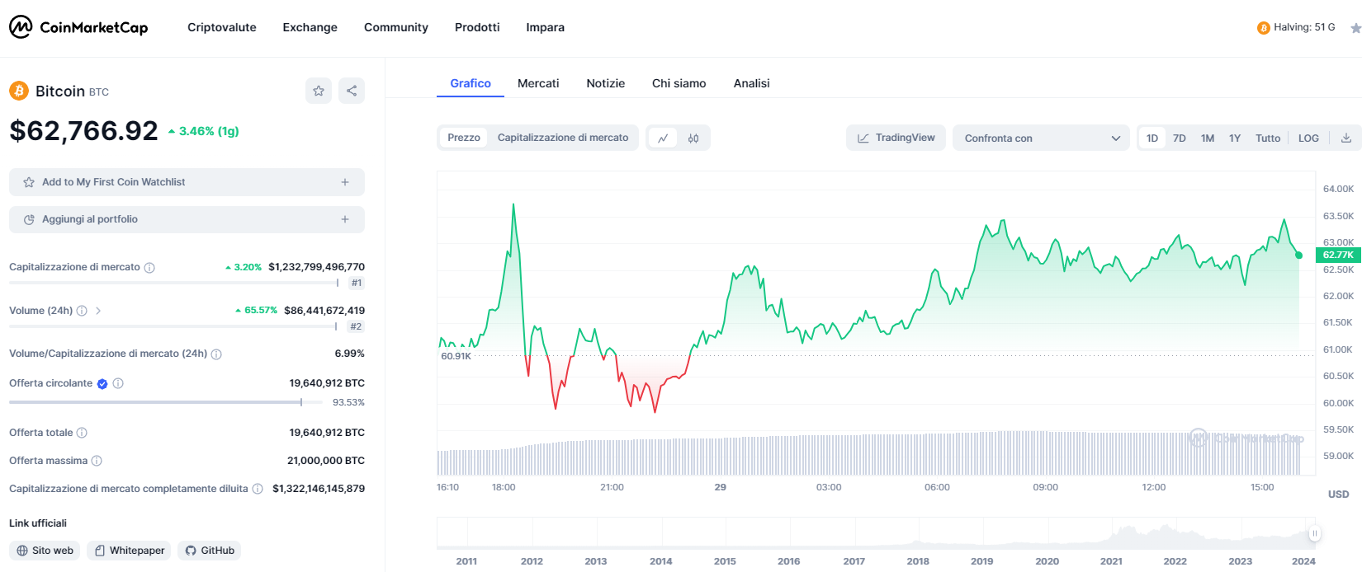Viewport: 1362px width, 572px height.
Task: Enable the LOG scale option
Action: tap(1308, 138)
